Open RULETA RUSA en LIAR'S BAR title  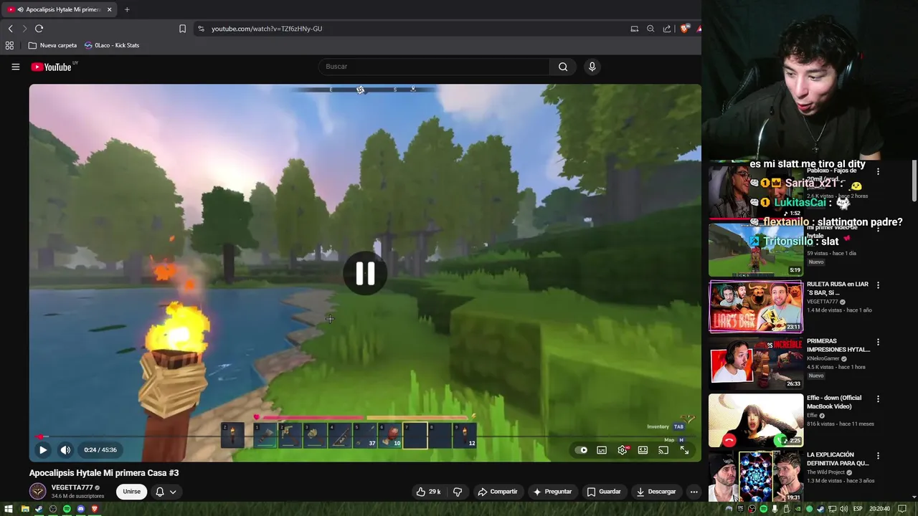click(838, 288)
